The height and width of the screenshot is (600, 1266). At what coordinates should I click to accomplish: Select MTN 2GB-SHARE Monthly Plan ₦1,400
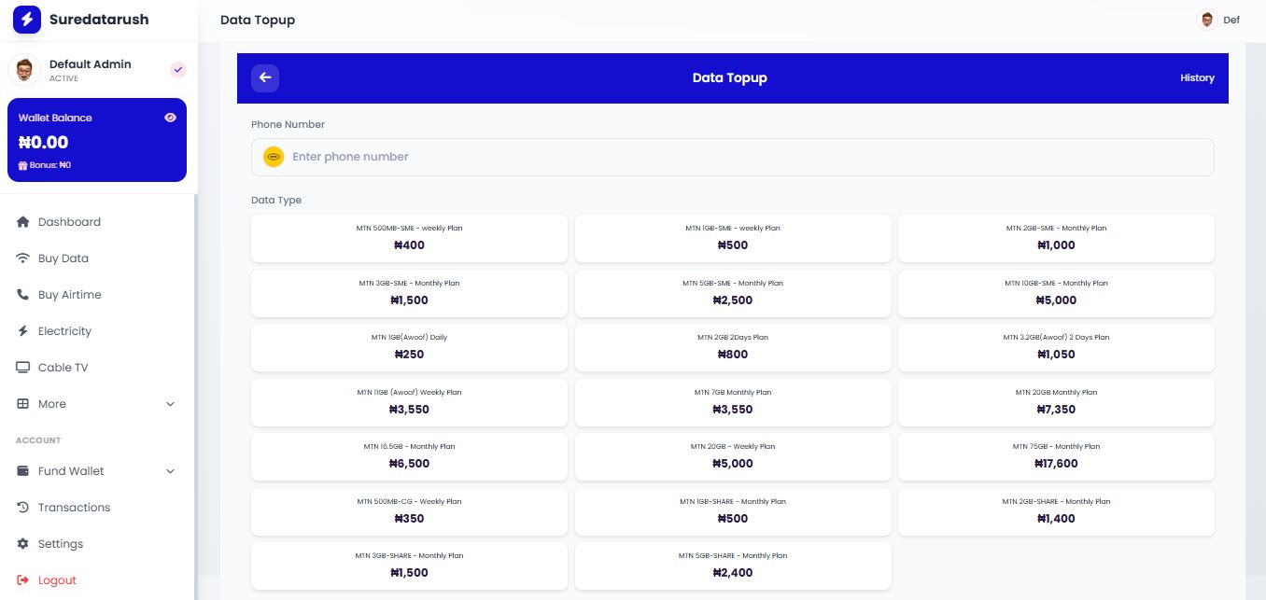[1056, 511]
